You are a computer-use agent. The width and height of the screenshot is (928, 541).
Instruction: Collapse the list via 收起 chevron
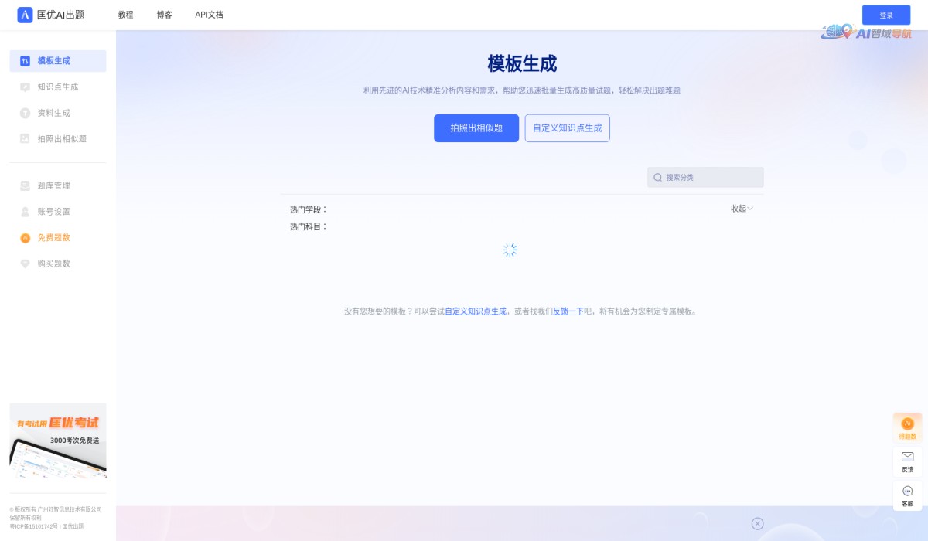pos(739,208)
